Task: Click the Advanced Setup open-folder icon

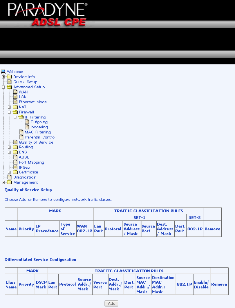Action: click(9, 87)
